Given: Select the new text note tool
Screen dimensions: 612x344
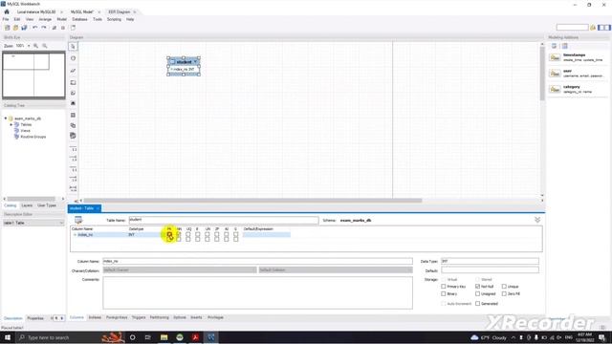Looking at the screenshot, I should (73, 94).
